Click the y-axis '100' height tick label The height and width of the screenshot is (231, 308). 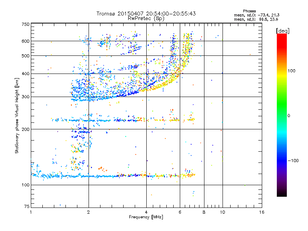tap(26, 185)
